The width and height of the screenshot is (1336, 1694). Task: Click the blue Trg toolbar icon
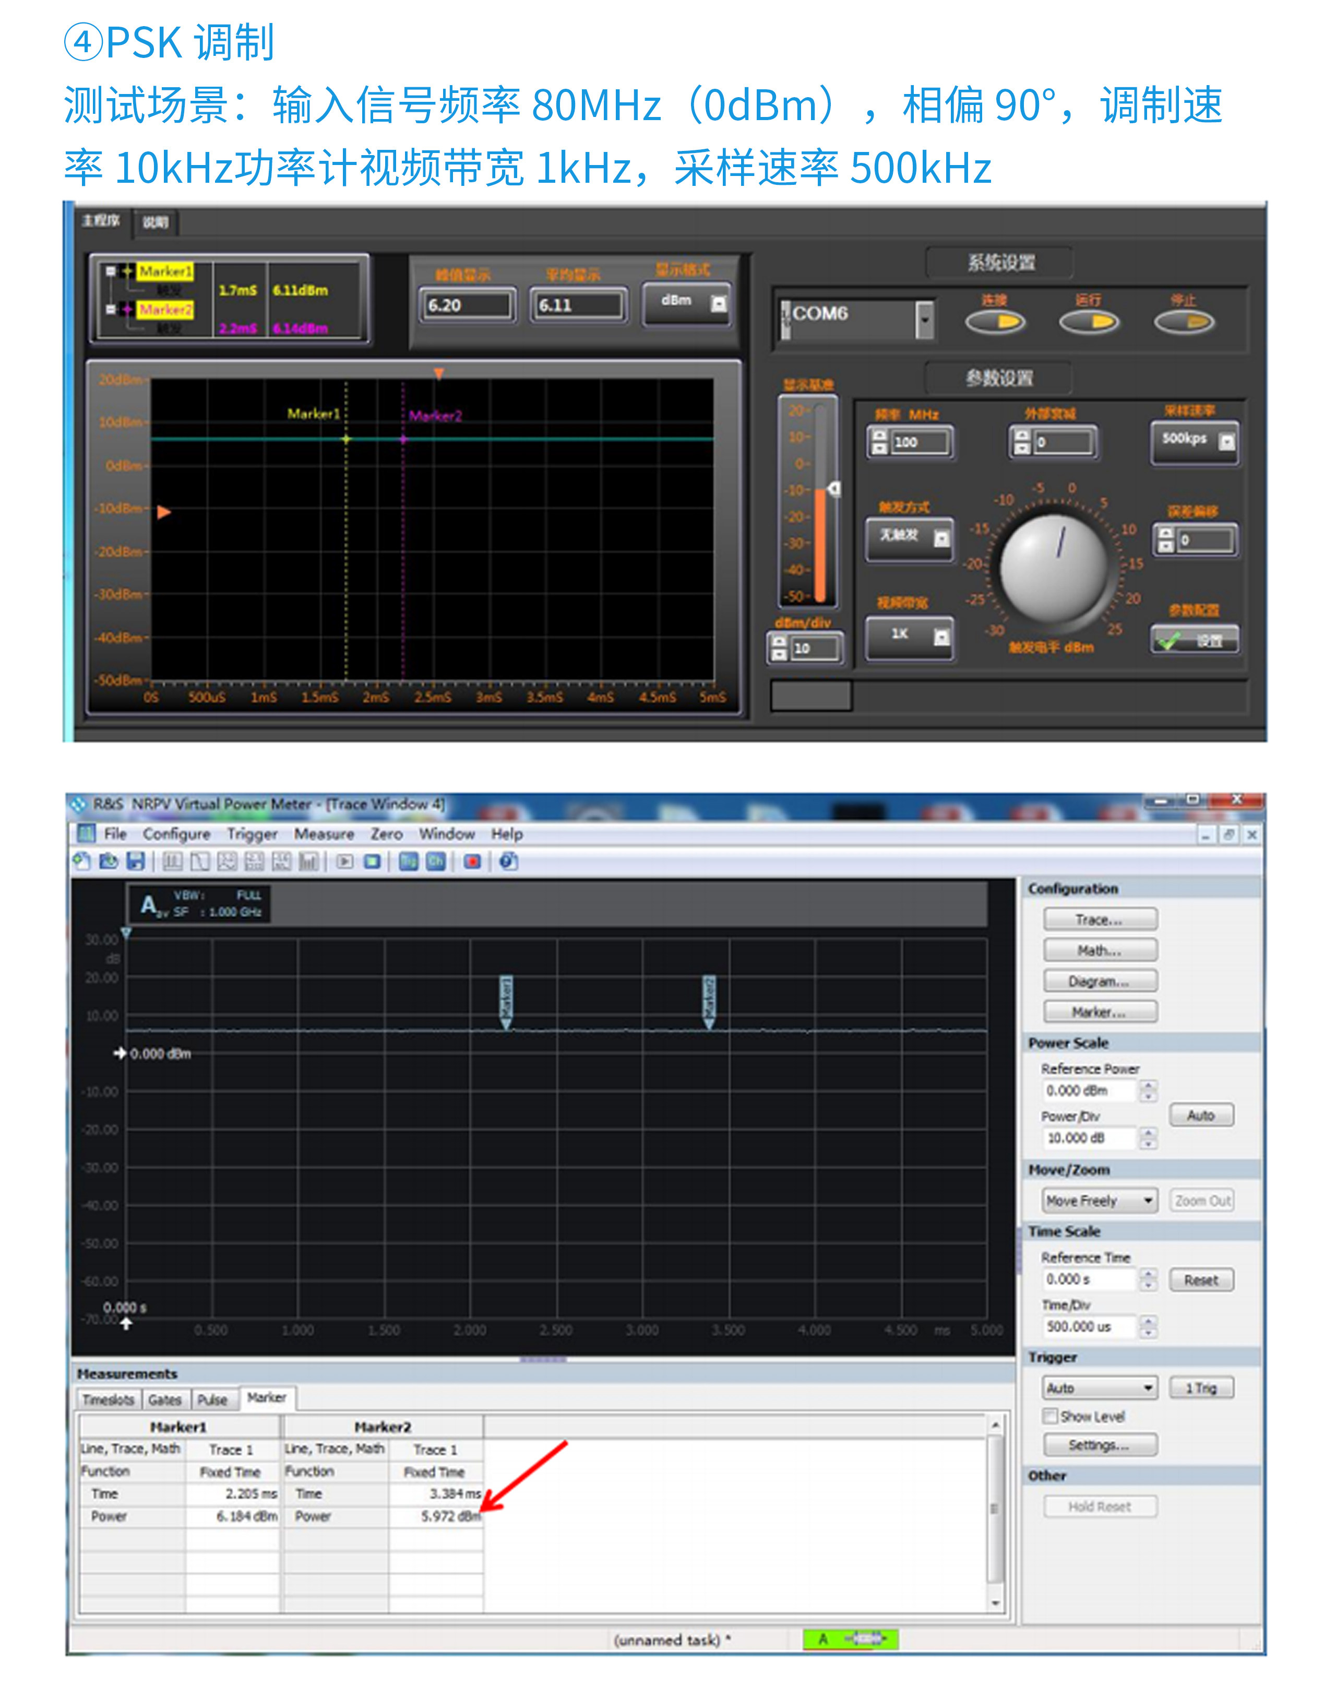(x=408, y=862)
